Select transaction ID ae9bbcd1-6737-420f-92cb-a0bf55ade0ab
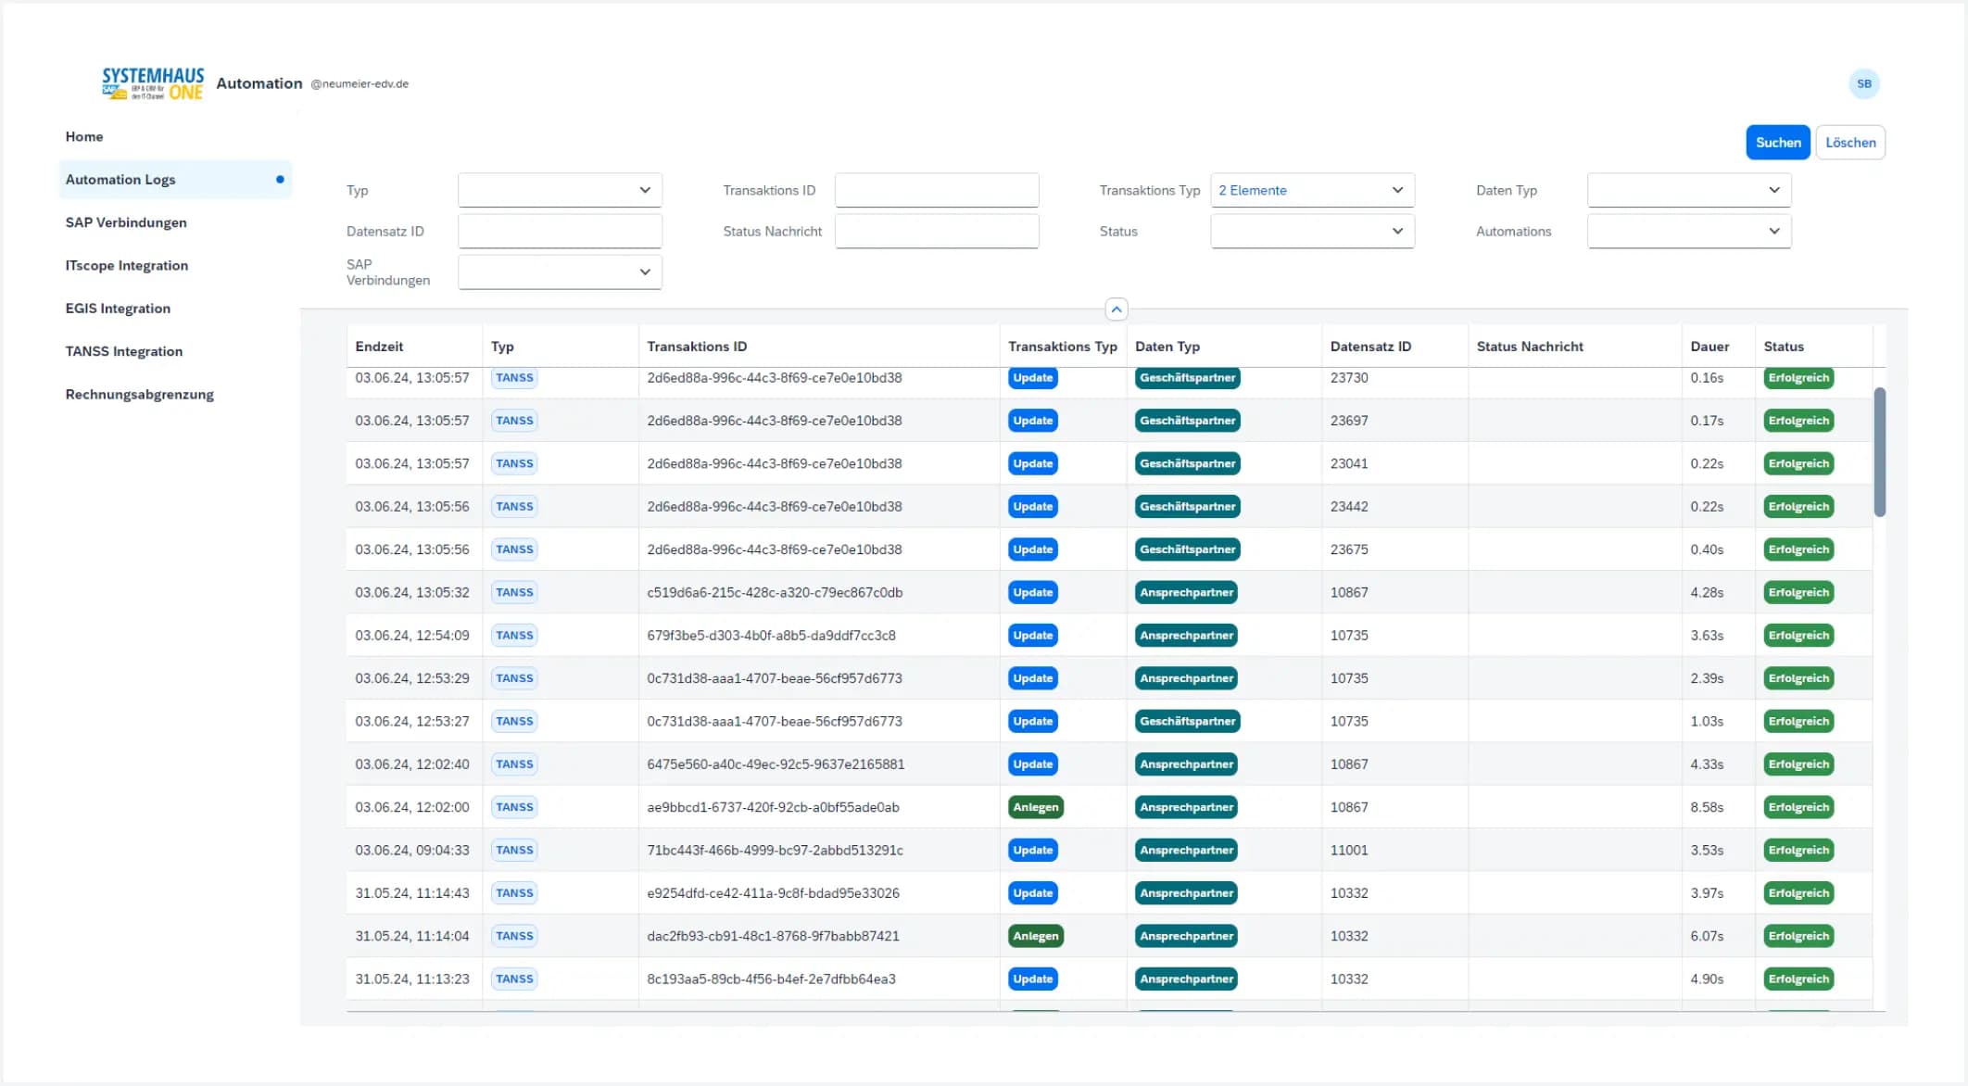 click(773, 807)
